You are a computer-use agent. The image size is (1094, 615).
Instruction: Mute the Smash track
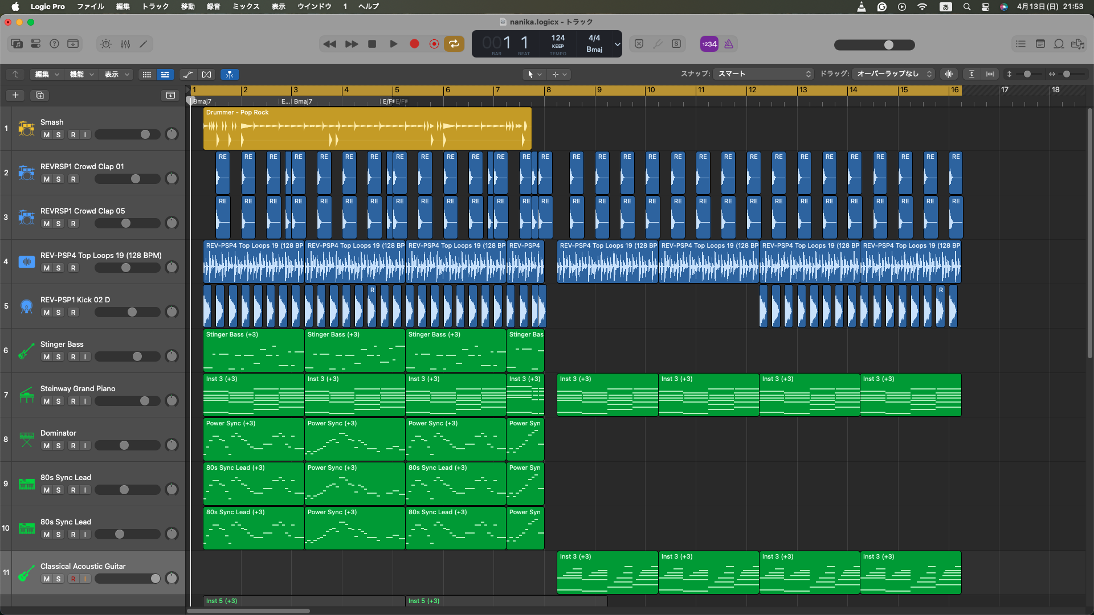pyautogui.click(x=47, y=135)
